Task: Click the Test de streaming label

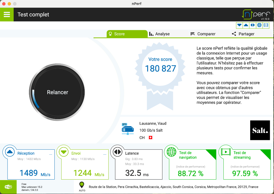Action: 242,155
